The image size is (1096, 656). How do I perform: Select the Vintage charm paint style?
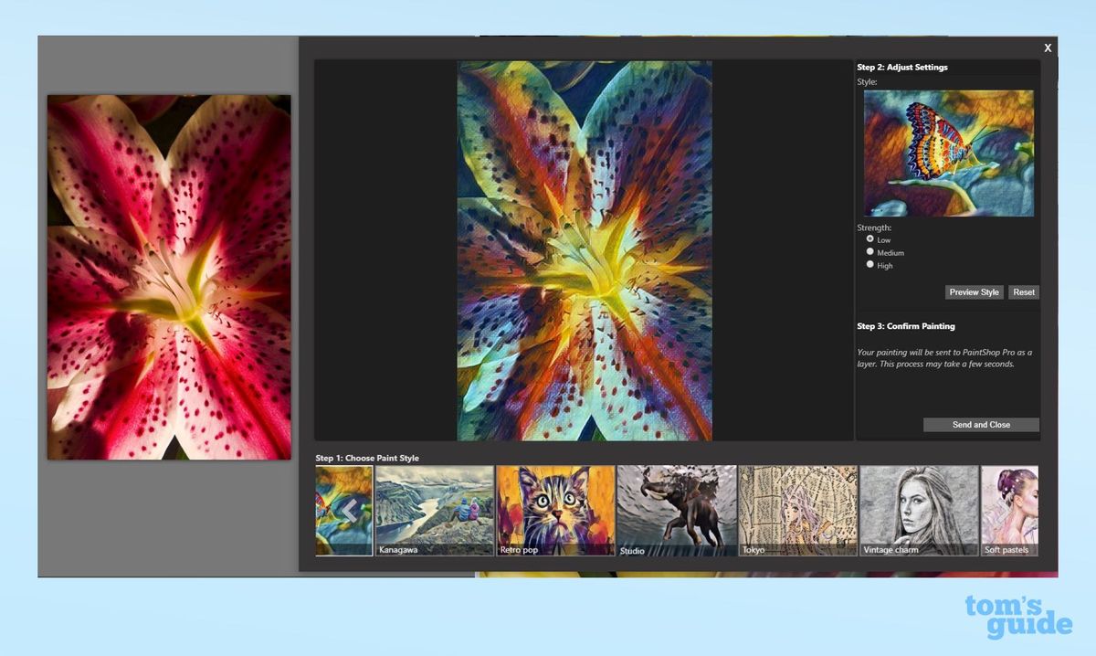(919, 509)
